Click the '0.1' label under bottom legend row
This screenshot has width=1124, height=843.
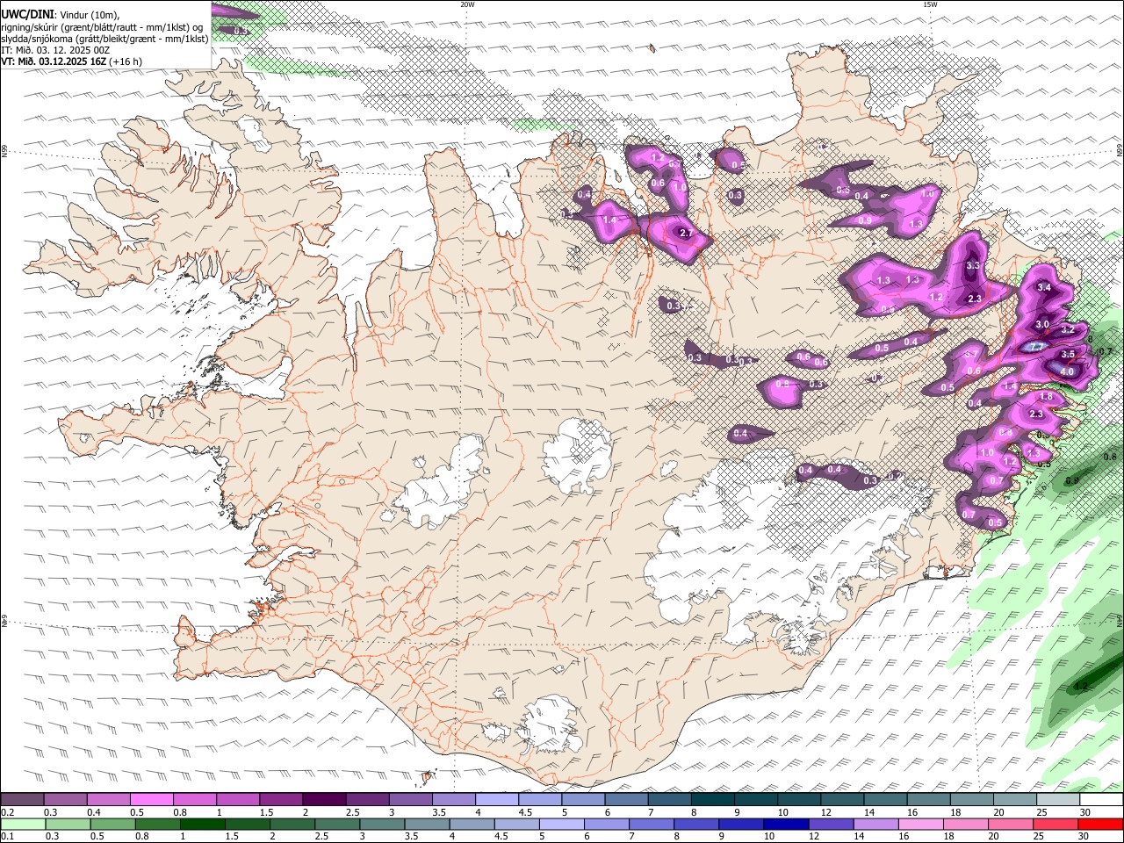[x=7, y=837]
